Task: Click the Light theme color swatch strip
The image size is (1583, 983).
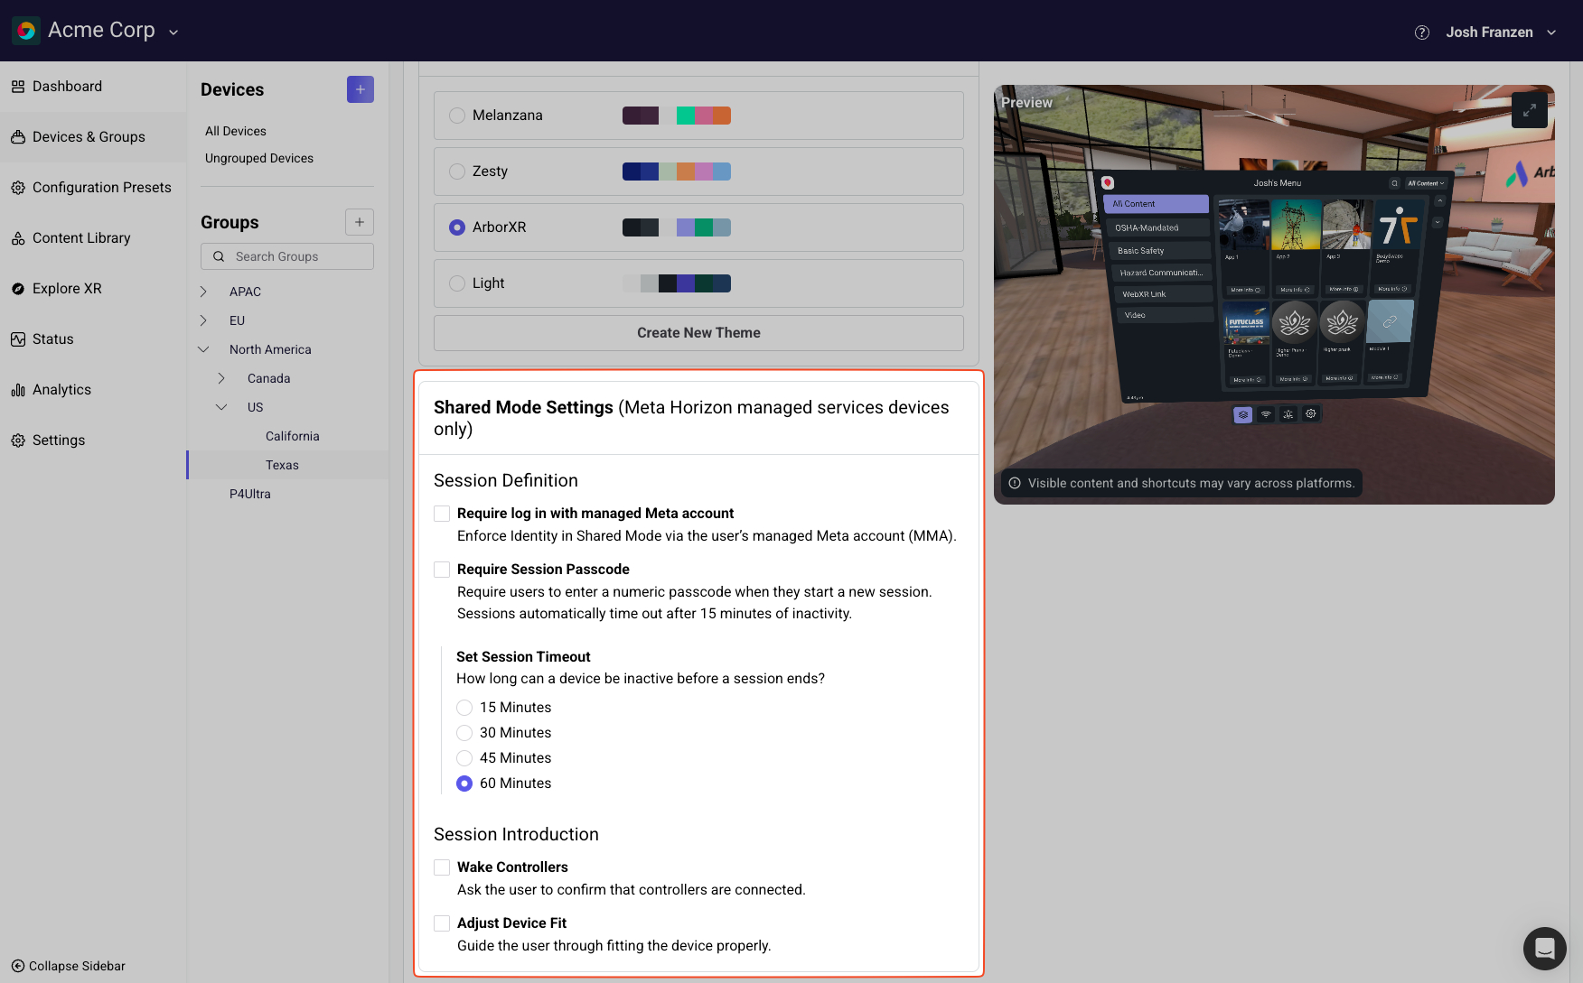Action: (677, 283)
